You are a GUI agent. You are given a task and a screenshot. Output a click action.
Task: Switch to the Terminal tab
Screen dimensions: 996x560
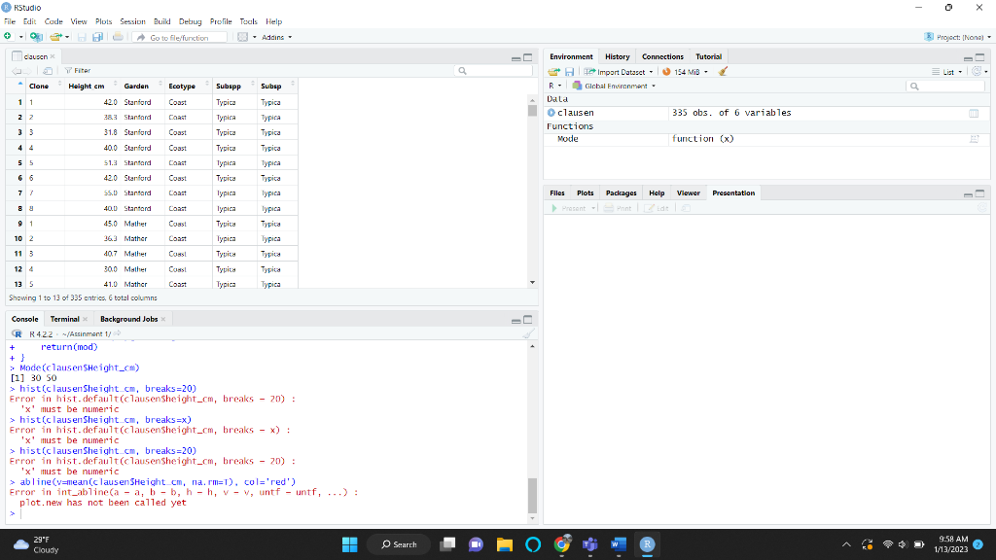click(65, 319)
